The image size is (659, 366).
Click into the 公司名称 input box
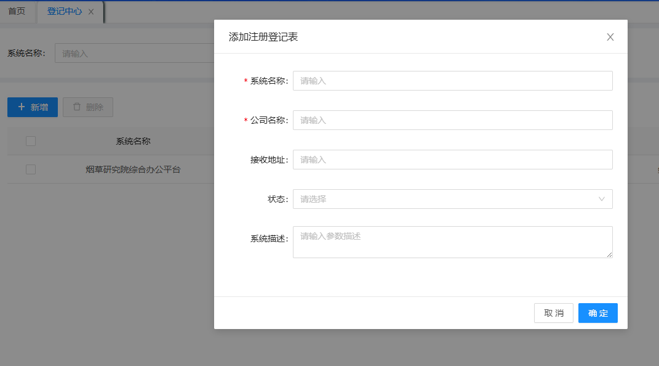tap(452, 120)
